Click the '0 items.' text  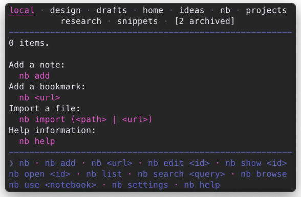(x=29, y=43)
